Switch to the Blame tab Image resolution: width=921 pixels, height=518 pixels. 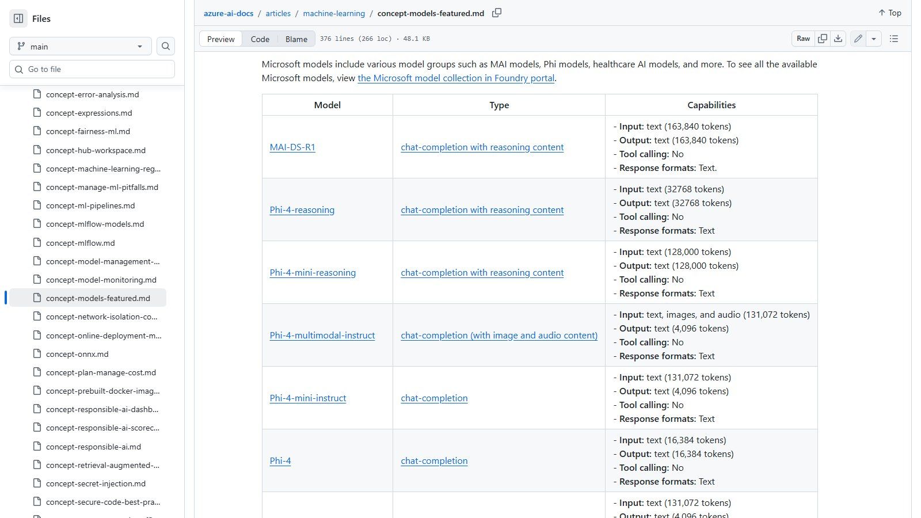tap(296, 39)
